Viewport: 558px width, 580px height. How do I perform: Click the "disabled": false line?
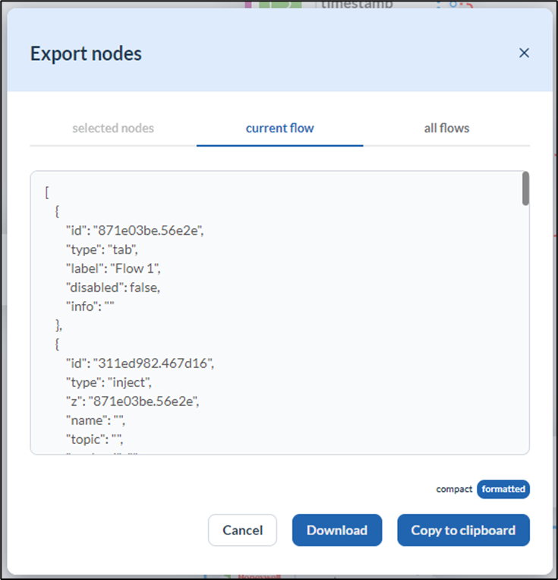[x=113, y=287]
